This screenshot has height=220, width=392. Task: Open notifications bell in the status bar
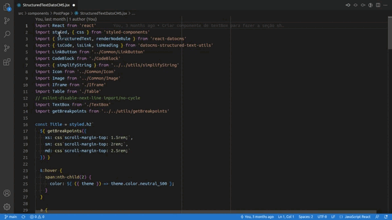386,217
